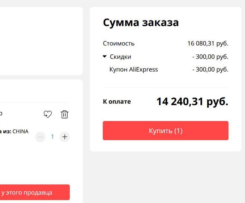Decrease item quantity with minus button
Image resolution: width=245 pixels, height=203 pixels.
(x=40, y=137)
